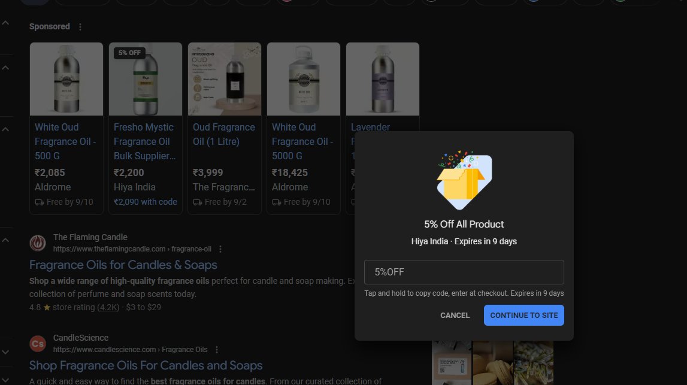Click the ₹3,999 price text
Viewport: 687px width, 385px height.
click(x=208, y=172)
